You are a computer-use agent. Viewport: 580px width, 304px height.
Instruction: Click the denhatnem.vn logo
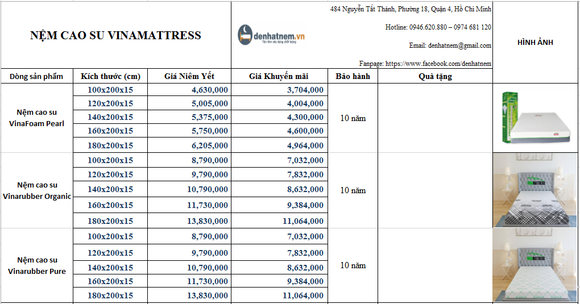tap(271, 35)
